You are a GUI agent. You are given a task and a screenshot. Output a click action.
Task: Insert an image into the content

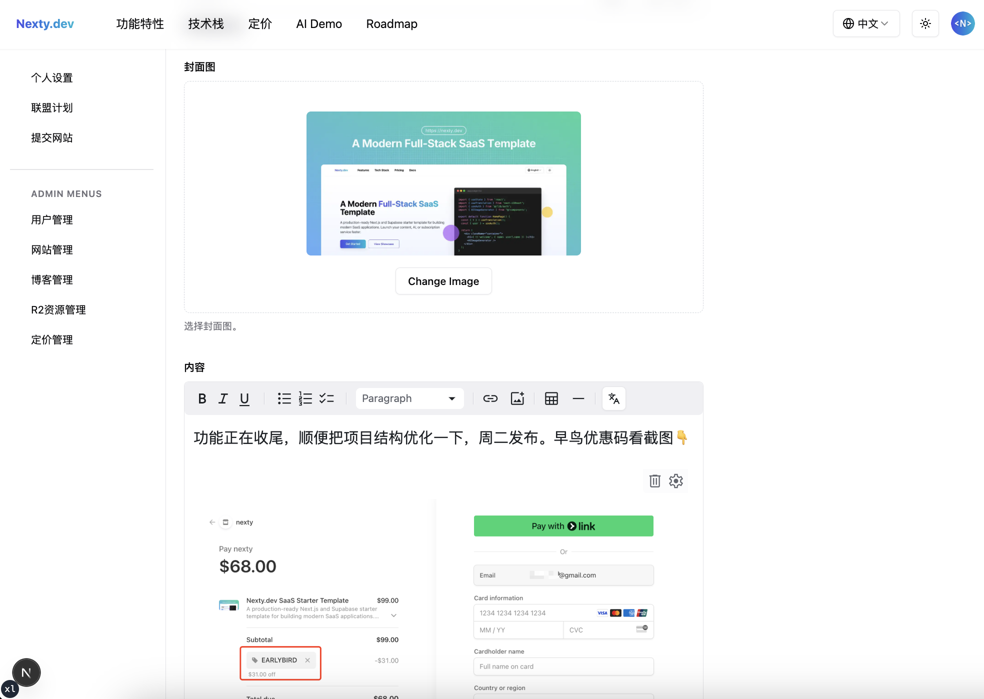[517, 398]
